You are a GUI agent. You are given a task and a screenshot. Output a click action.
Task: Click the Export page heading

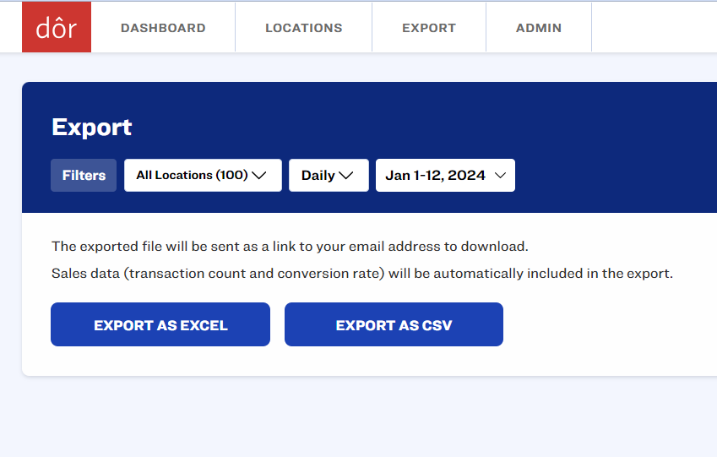tap(92, 127)
